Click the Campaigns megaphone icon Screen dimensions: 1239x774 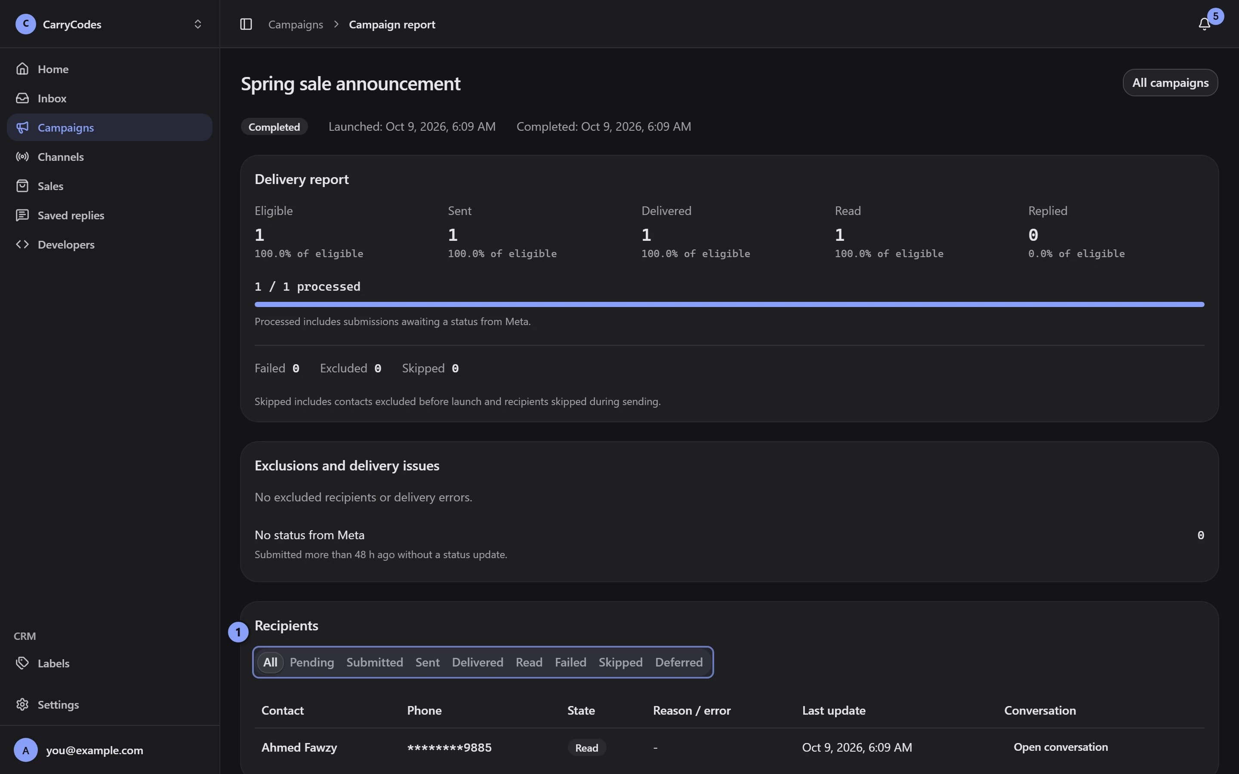point(22,127)
